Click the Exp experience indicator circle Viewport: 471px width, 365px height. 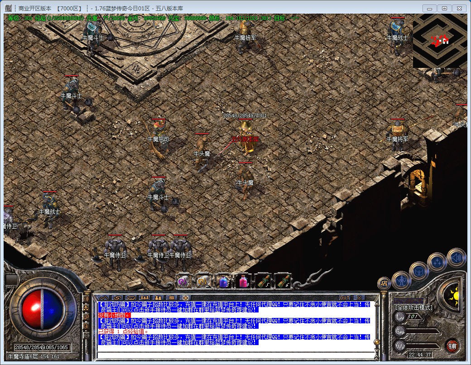[x=400, y=331]
